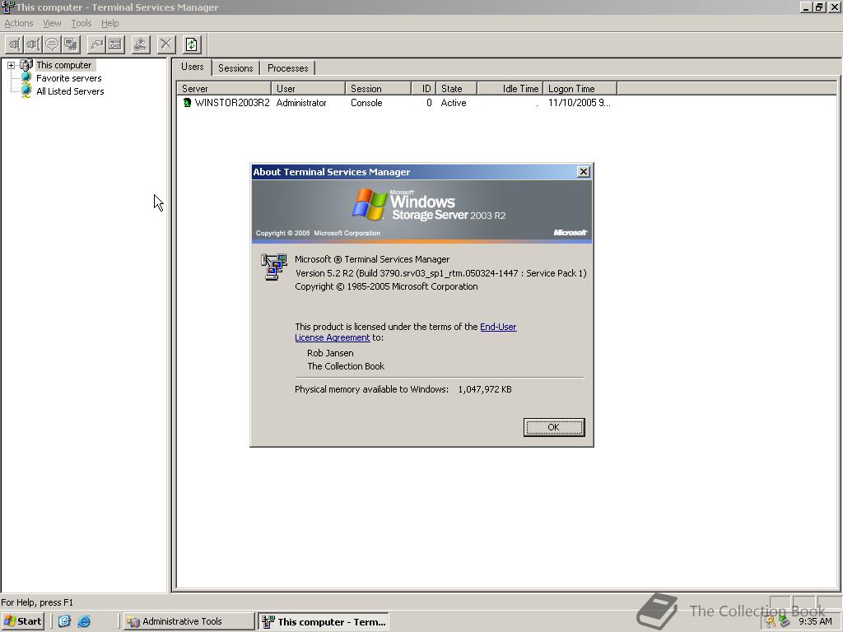Click the security keys tray icon
This screenshot has height=632, width=843.
(771, 621)
